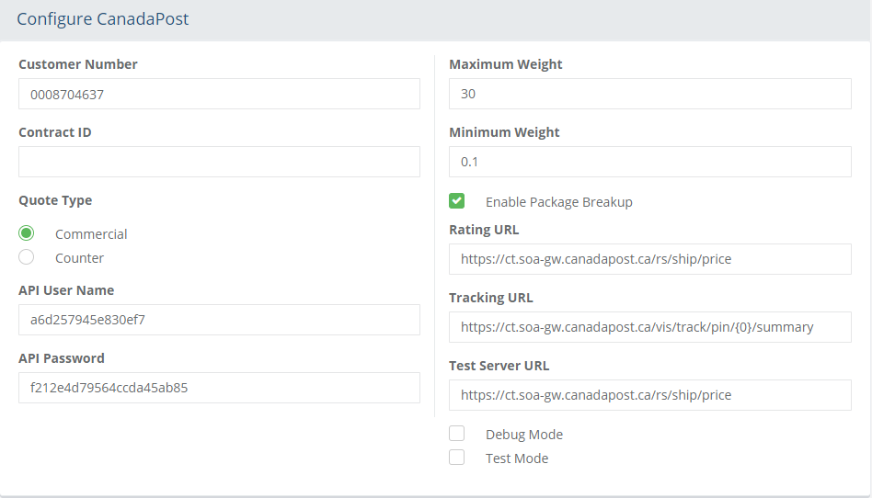Uncheck the Enable Package Breakup checkbox
Screen dimensions: 872x498
coord(456,200)
